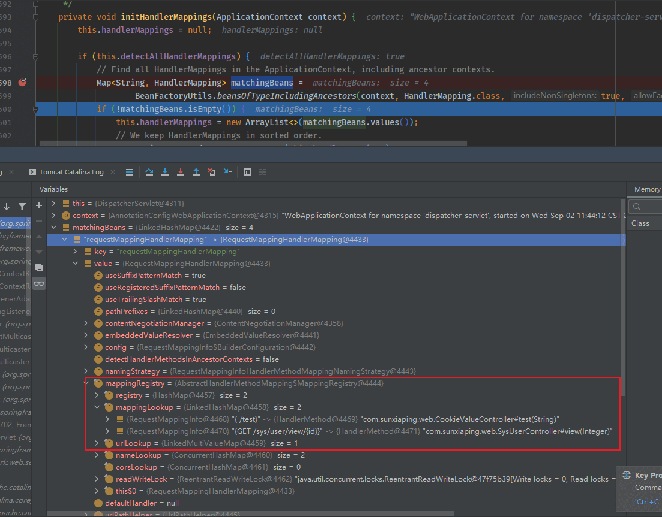Click the move watch up arrow icon
The width and height of the screenshot is (662, 517).
39,237
